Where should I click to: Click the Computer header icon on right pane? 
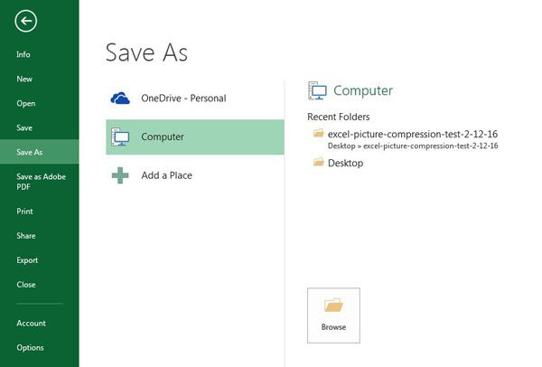click(317, 90)
